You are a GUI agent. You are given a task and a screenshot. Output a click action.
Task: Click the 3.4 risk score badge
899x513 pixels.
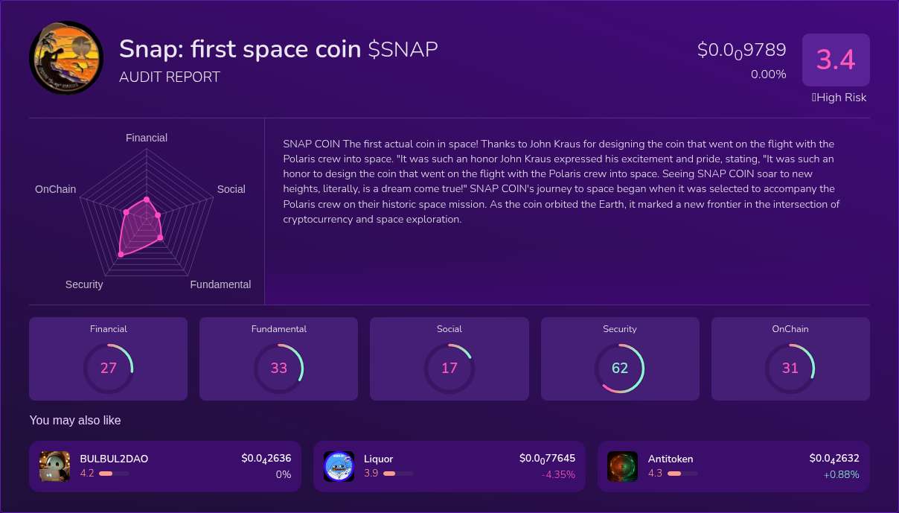coord(836,60)
